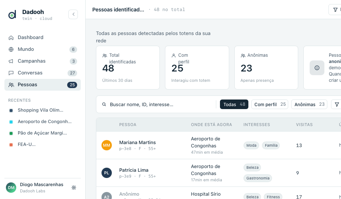Click the filter button in the top header
The width and height of the screenshot is (341, 199).
tap(335, 10)
